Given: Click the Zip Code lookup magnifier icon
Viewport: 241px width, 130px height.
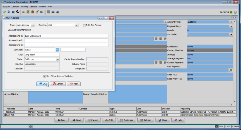Looking at the screenshot, I should point(57,50).
